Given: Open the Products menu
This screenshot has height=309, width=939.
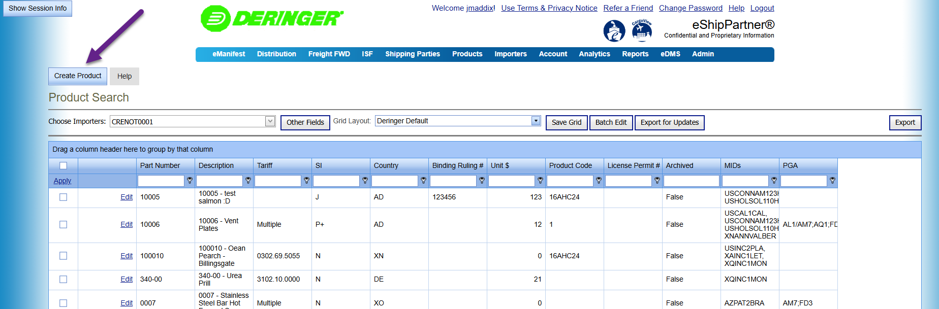Looking at the screenshot, I should point(467,54).
